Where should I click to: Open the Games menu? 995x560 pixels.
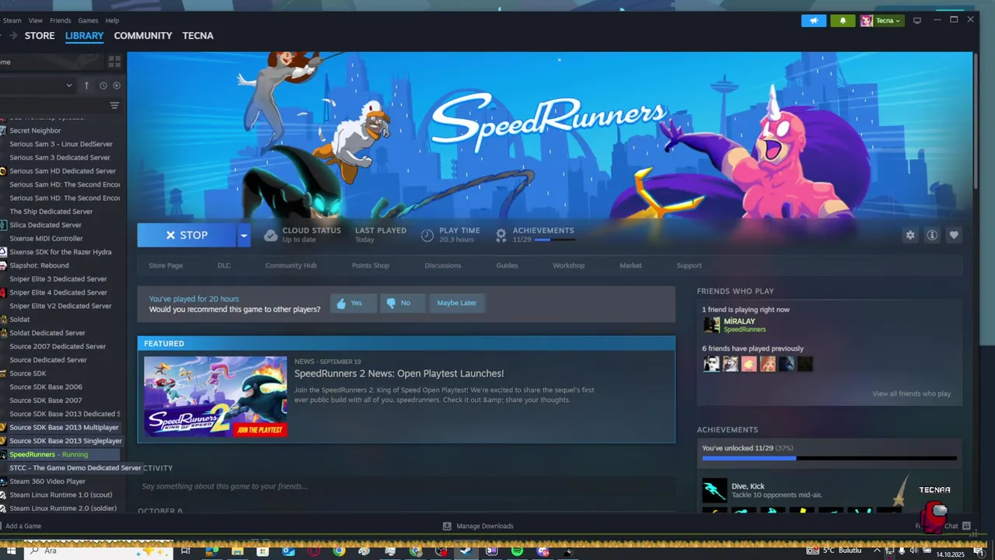coord(88,20)
